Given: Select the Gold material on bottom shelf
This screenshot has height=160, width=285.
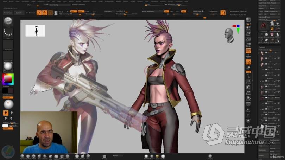Looking at the screenshot, I should point(157,156).
